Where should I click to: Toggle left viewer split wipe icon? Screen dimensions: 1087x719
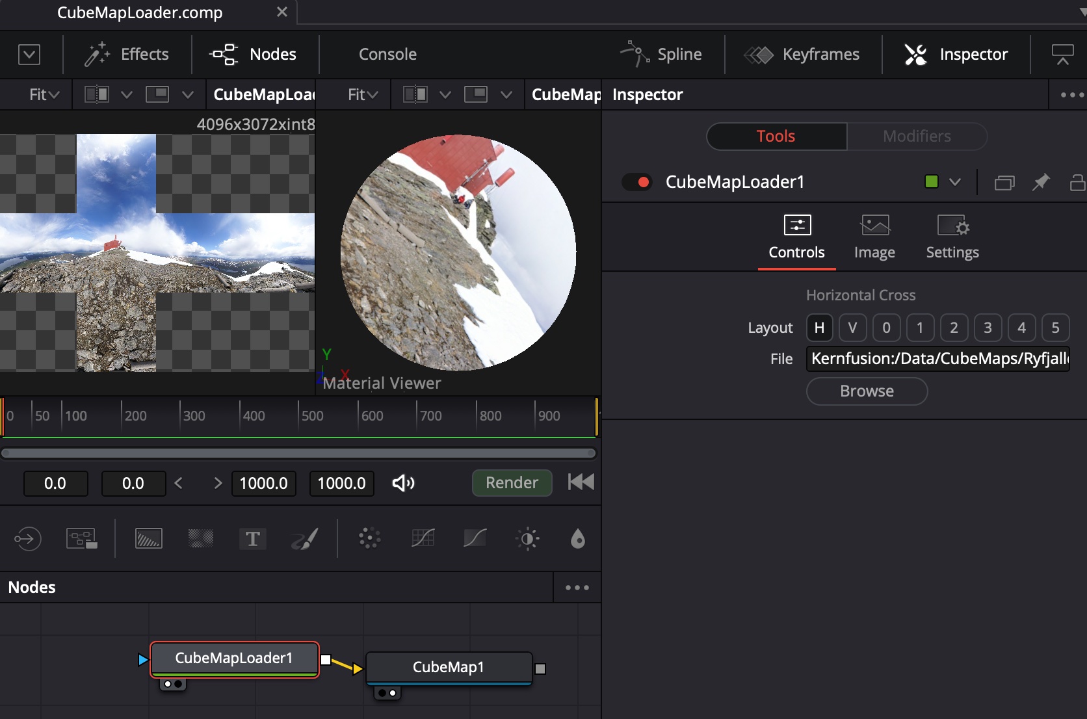click(x=97, y=95)
